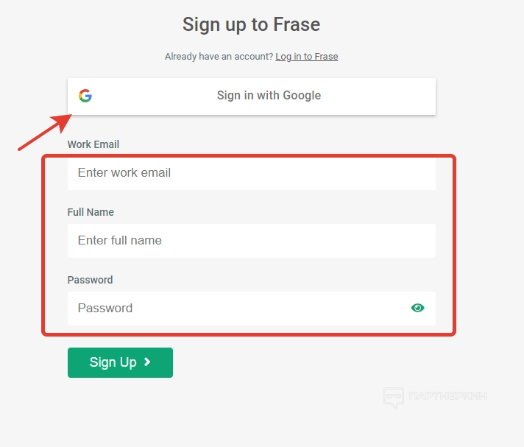Click the "Already have an account?" text

pyautogui.click(x=219, y=57)
